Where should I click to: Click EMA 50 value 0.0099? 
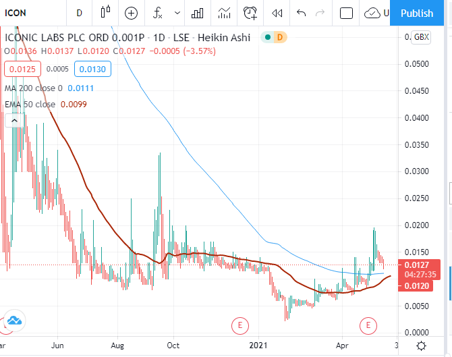click(x=74, y=104)
